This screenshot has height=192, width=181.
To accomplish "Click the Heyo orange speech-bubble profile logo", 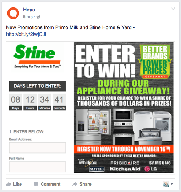I will coord(13,13).
